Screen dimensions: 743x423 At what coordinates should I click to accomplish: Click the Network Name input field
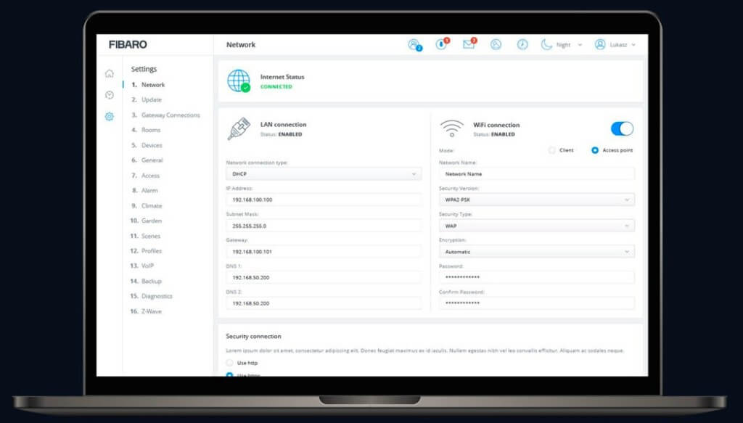[x=537, y=174]
